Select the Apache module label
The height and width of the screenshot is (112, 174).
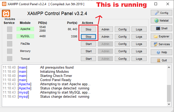[25, 29]
